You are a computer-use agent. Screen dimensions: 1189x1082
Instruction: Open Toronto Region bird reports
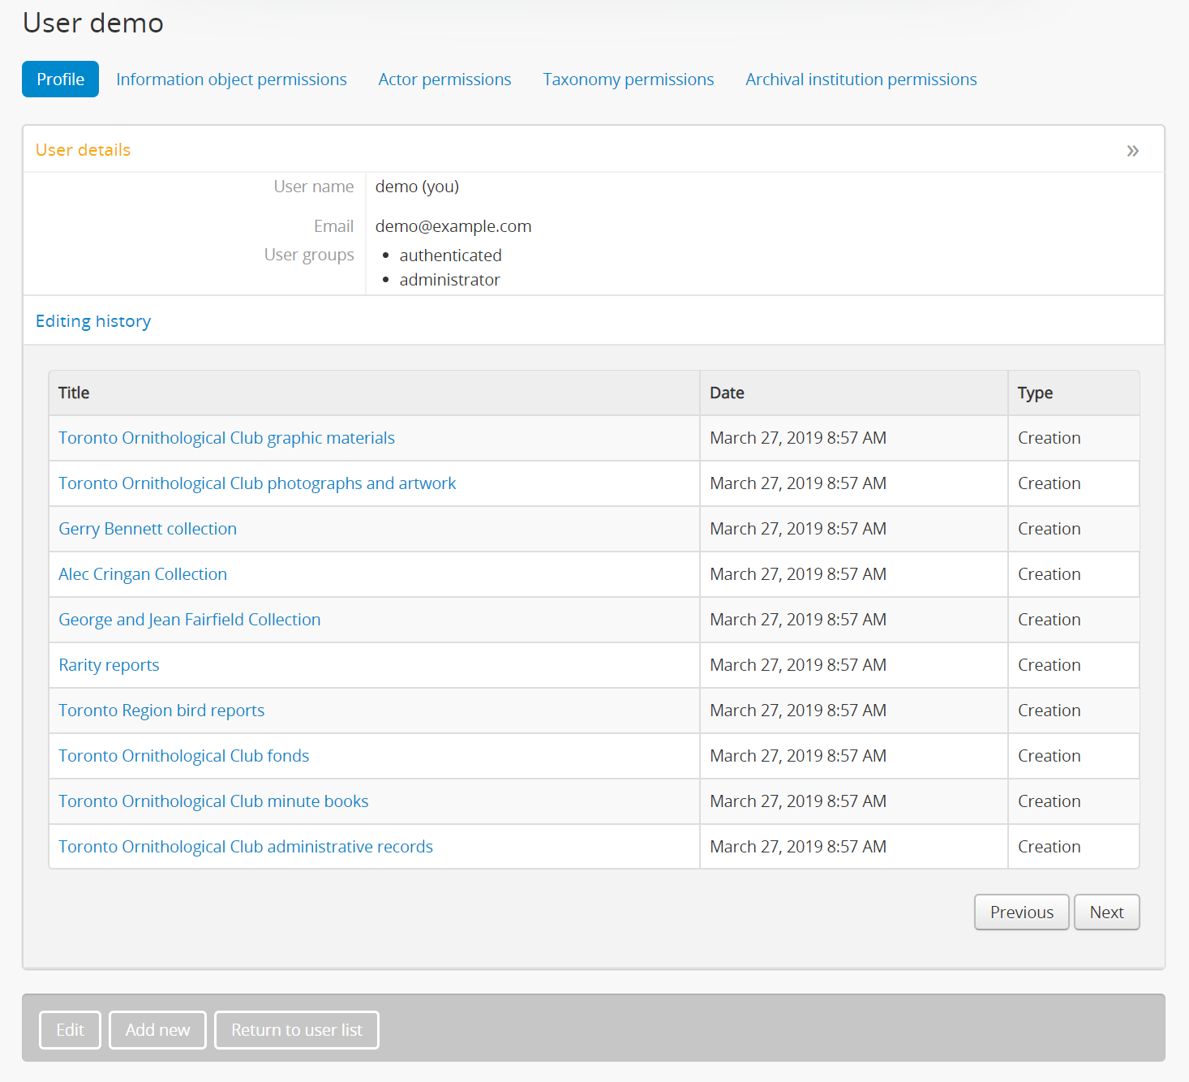(161, 711)
